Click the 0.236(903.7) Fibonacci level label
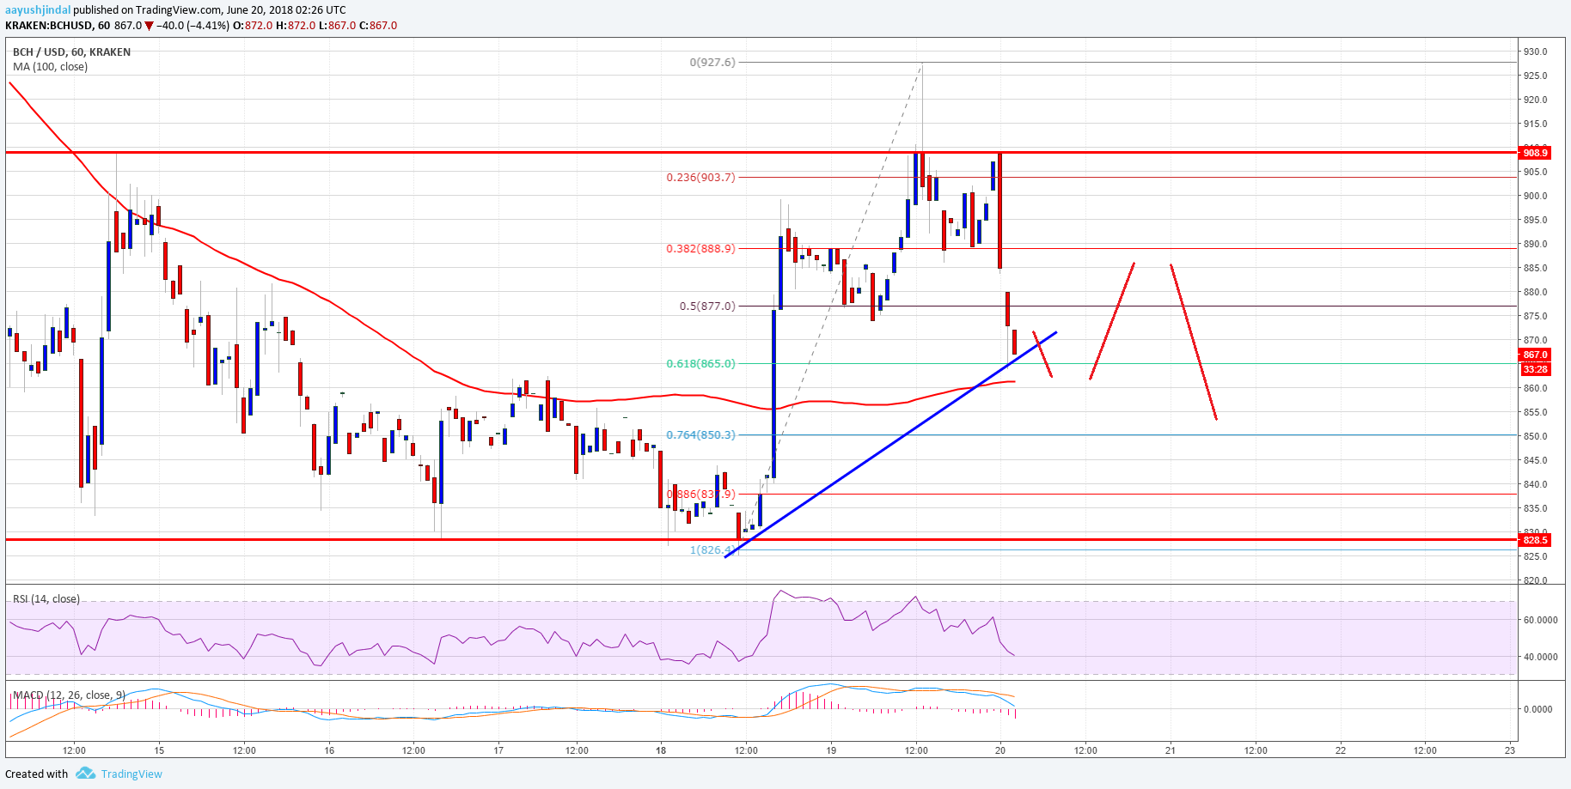 700,177
